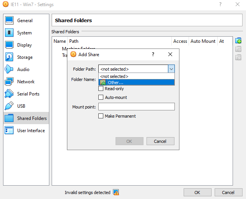Click OK in the Settings window
Screen dimensions: 246x199
197,192
